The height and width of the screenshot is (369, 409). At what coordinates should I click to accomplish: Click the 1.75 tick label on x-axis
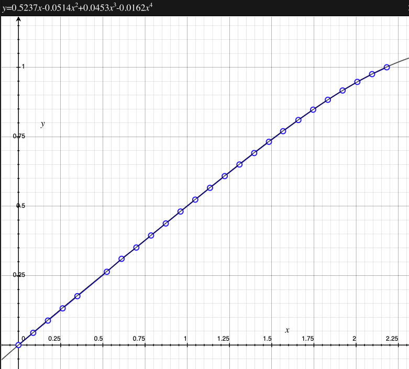point(307,339)
